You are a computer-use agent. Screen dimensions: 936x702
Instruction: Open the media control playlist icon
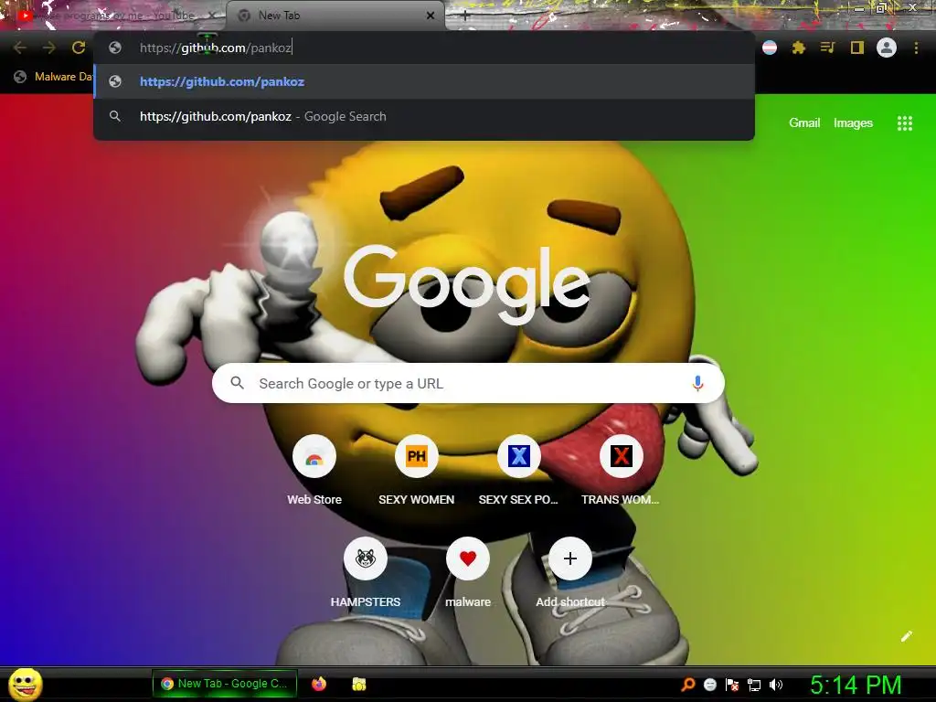[827, 48]
